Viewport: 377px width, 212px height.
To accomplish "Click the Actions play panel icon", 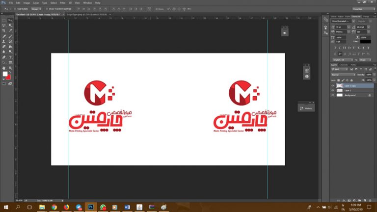I will pyautogui.click(x=285, y=33).
